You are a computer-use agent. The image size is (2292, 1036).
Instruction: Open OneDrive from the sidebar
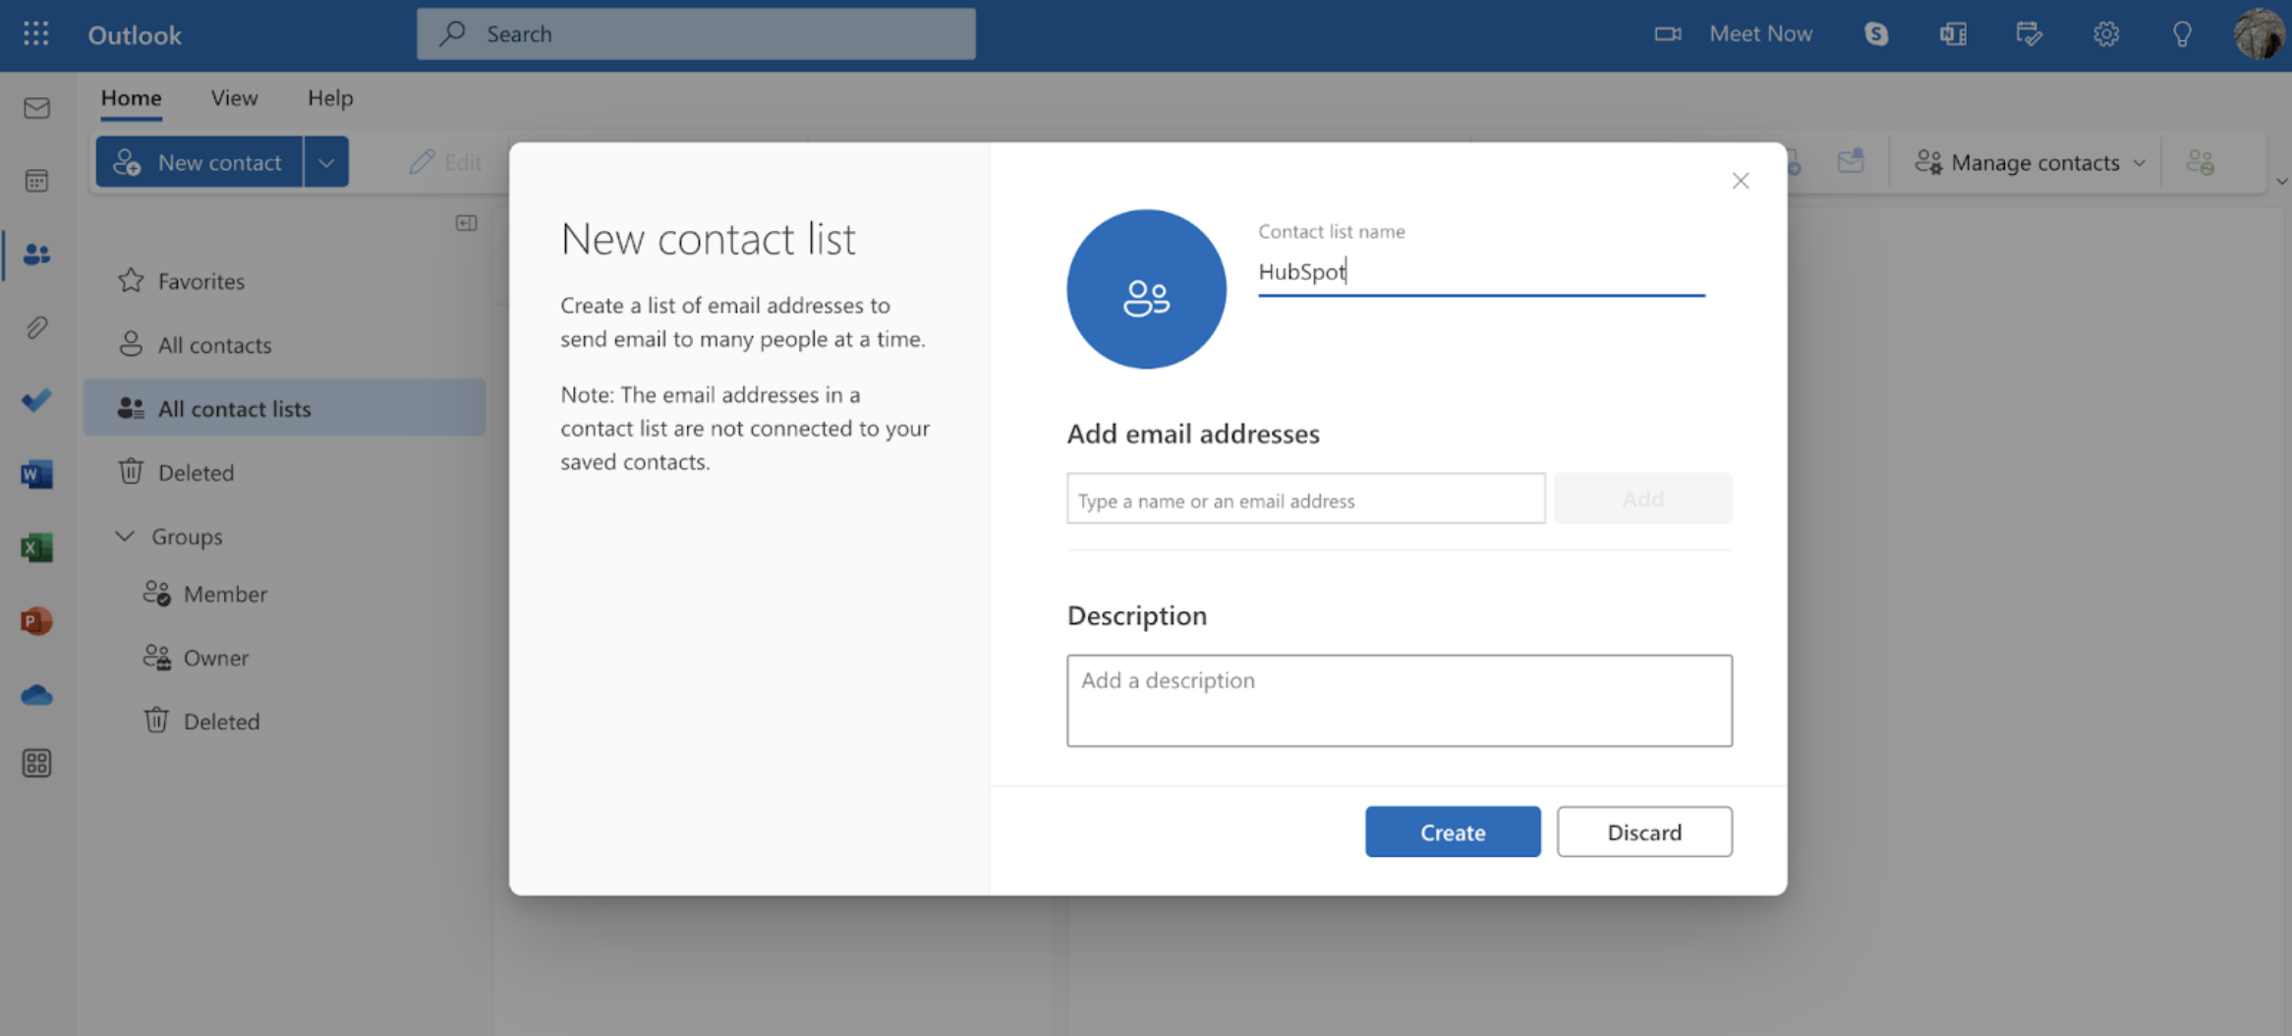point(36,695)
